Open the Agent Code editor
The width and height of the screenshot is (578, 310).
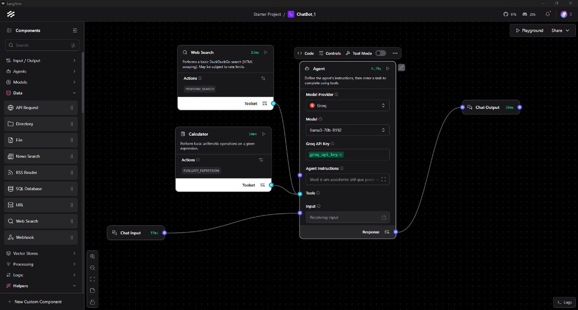[x=305, y=53]
